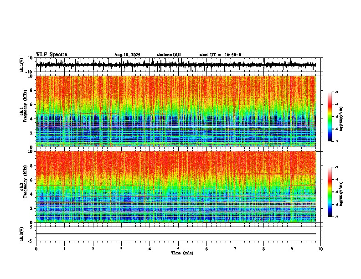Click the flat ch.3 voltage trace
This screenshot has width=361, height=279.
coord(176,234)
